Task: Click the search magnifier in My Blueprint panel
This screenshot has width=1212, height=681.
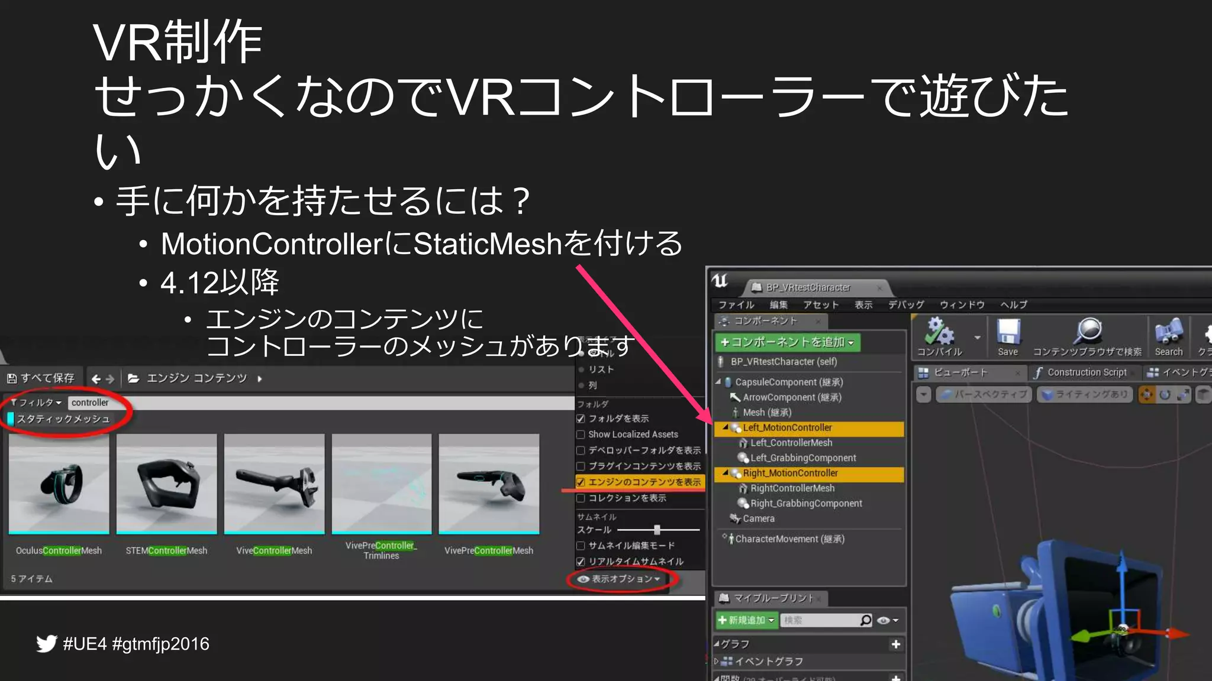Action: (x=866, y=620)
